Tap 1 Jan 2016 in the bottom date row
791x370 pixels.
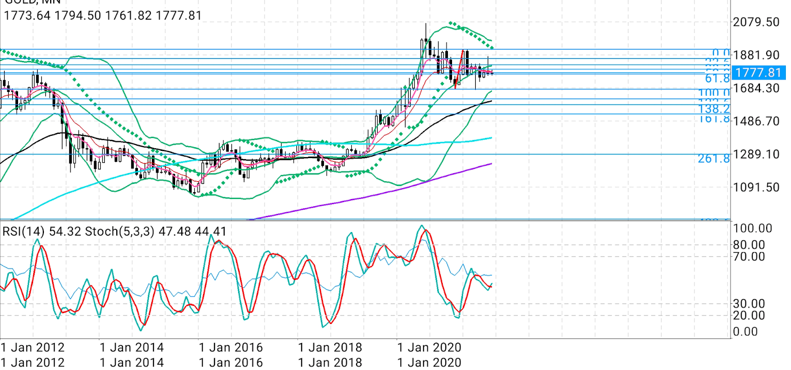pos(231,362)
